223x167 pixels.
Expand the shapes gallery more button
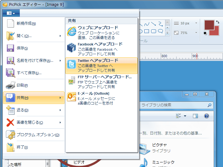[x=167, y=33]
